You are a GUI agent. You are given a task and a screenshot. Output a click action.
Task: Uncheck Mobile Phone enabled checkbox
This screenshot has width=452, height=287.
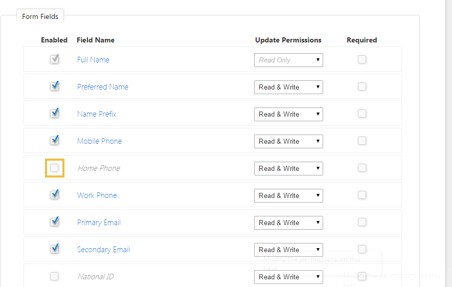(54, 141)
